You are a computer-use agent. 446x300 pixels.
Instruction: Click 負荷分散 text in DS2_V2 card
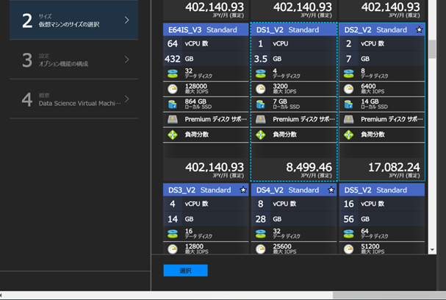click(x=373, y=135)
